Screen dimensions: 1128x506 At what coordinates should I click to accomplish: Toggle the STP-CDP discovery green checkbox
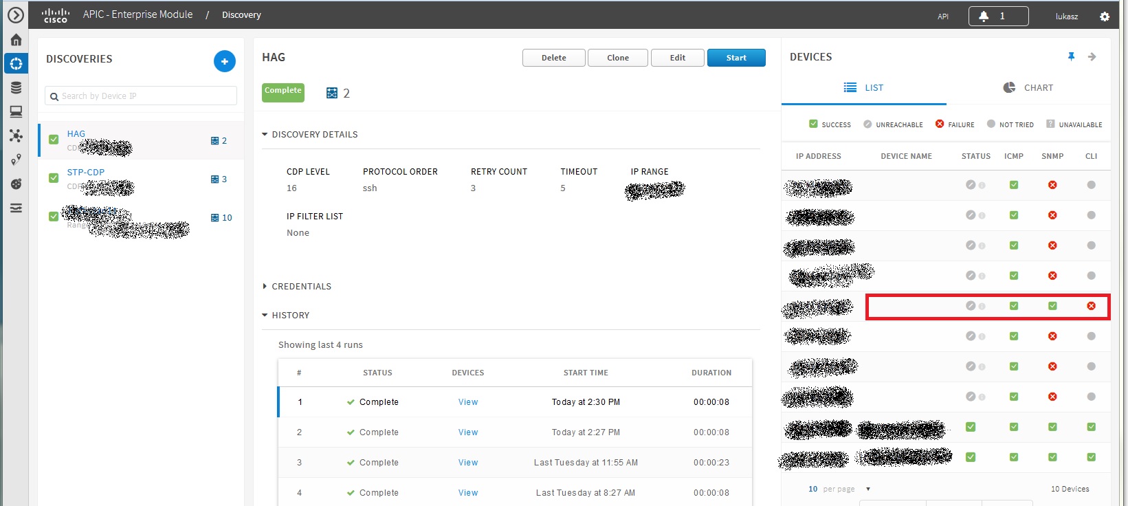point(54,178)
